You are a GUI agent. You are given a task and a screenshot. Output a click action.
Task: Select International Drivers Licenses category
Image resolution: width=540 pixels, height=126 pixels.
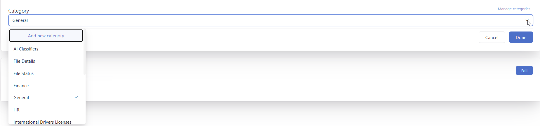[x=42, y=122]
